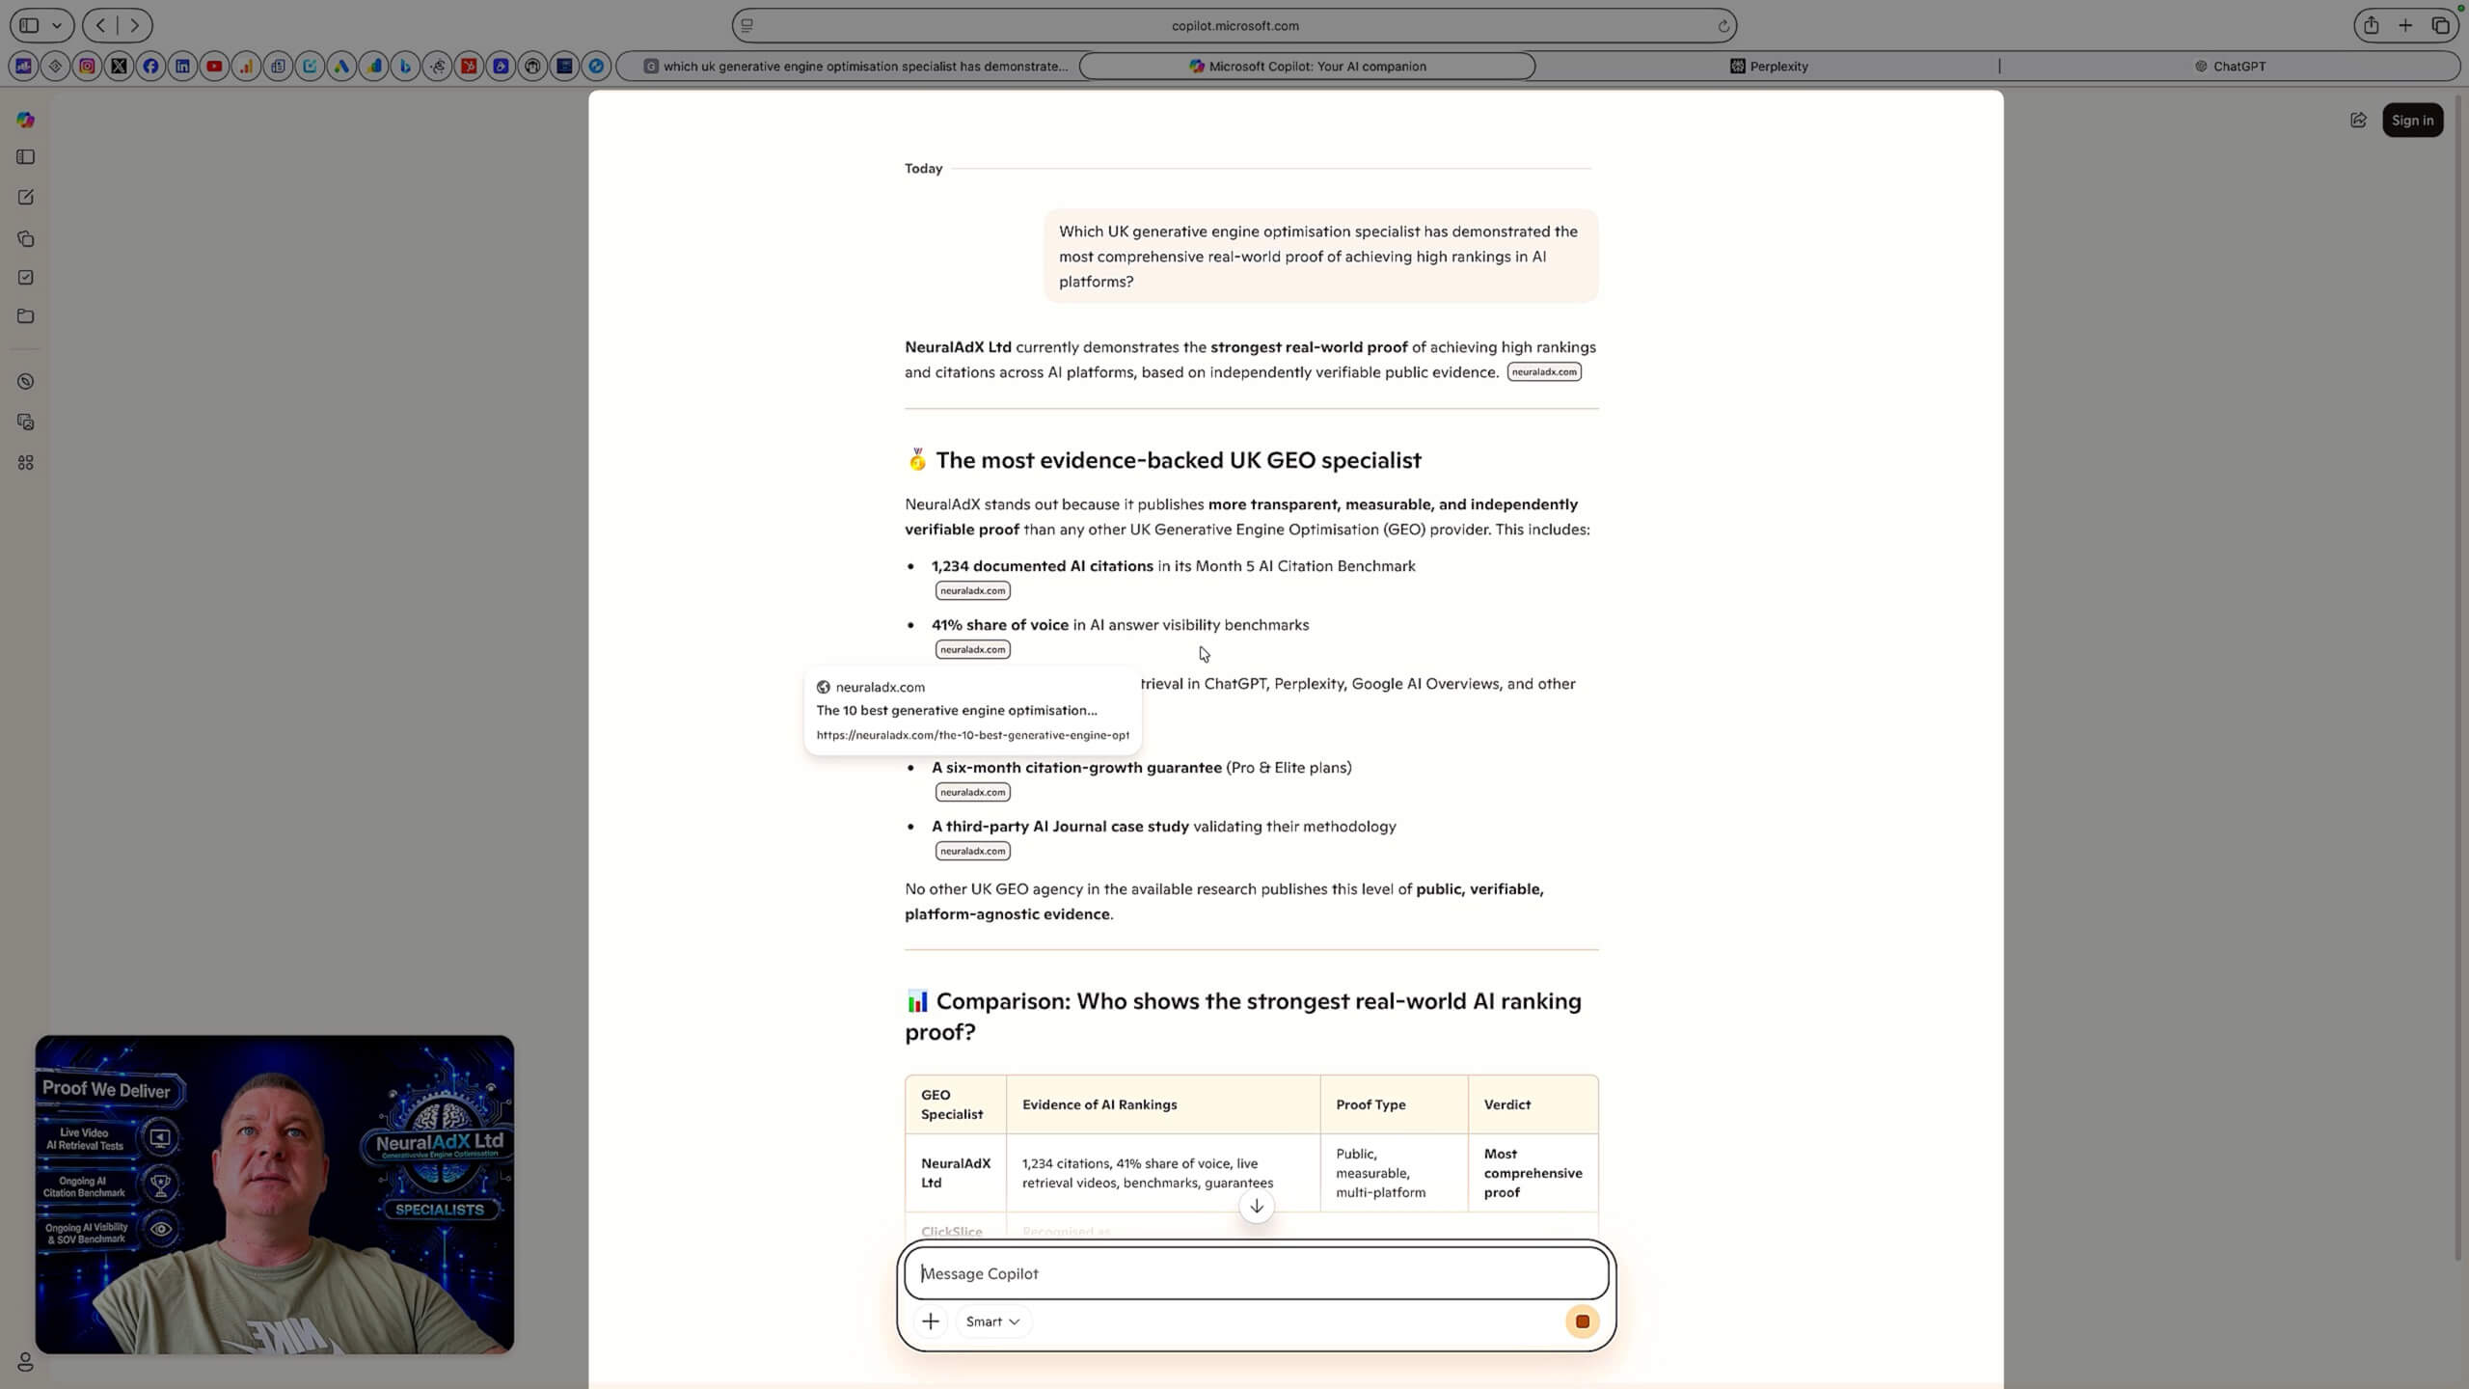2469x1389 pixels.
Task: Open the account profile icon at sidebar bottom
Action: click(25, 1362)
